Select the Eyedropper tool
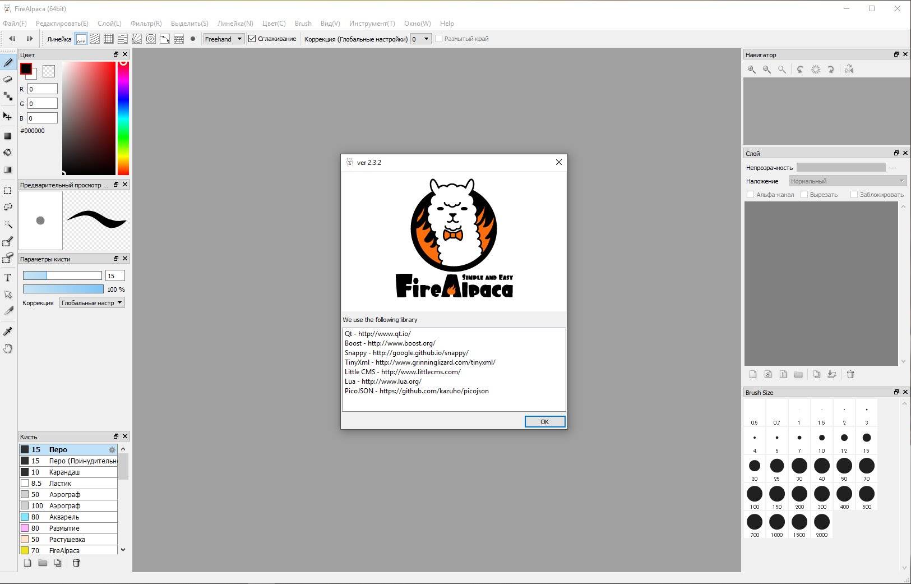The image size is (911, 584). point(8,331)
